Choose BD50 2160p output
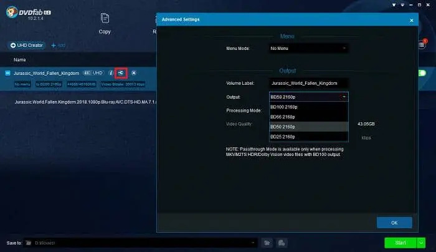Viewport: 436px width, 252px height. click(309, 127)
